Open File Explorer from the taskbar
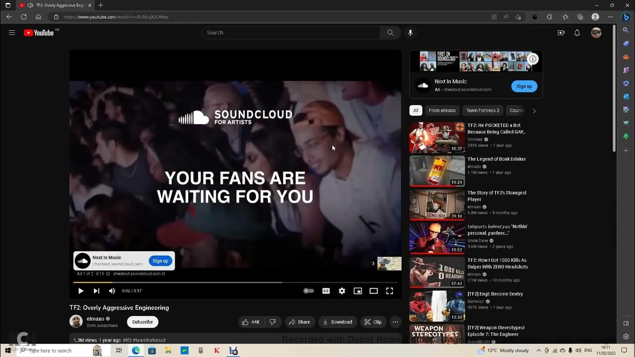Image resolution: width=635 pixels, height=357 pixels. click(x=168, y=351)
